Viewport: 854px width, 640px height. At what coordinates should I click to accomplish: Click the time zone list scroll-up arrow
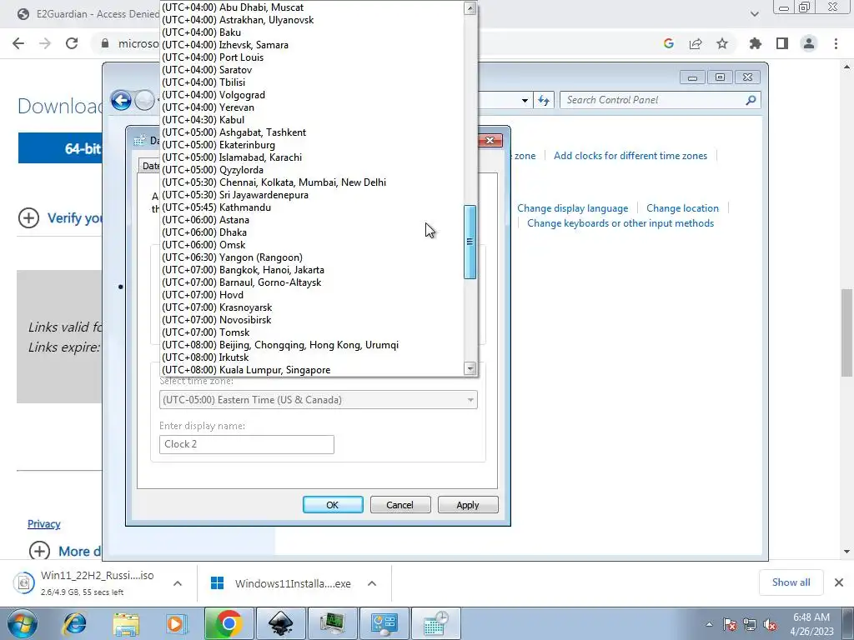click(x=470, y=8)
